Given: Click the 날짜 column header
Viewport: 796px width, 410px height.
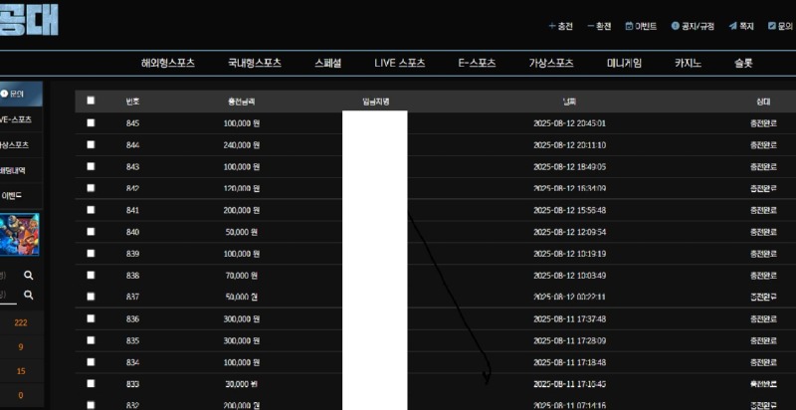Looking at the screenshot, I should point(569,101).
